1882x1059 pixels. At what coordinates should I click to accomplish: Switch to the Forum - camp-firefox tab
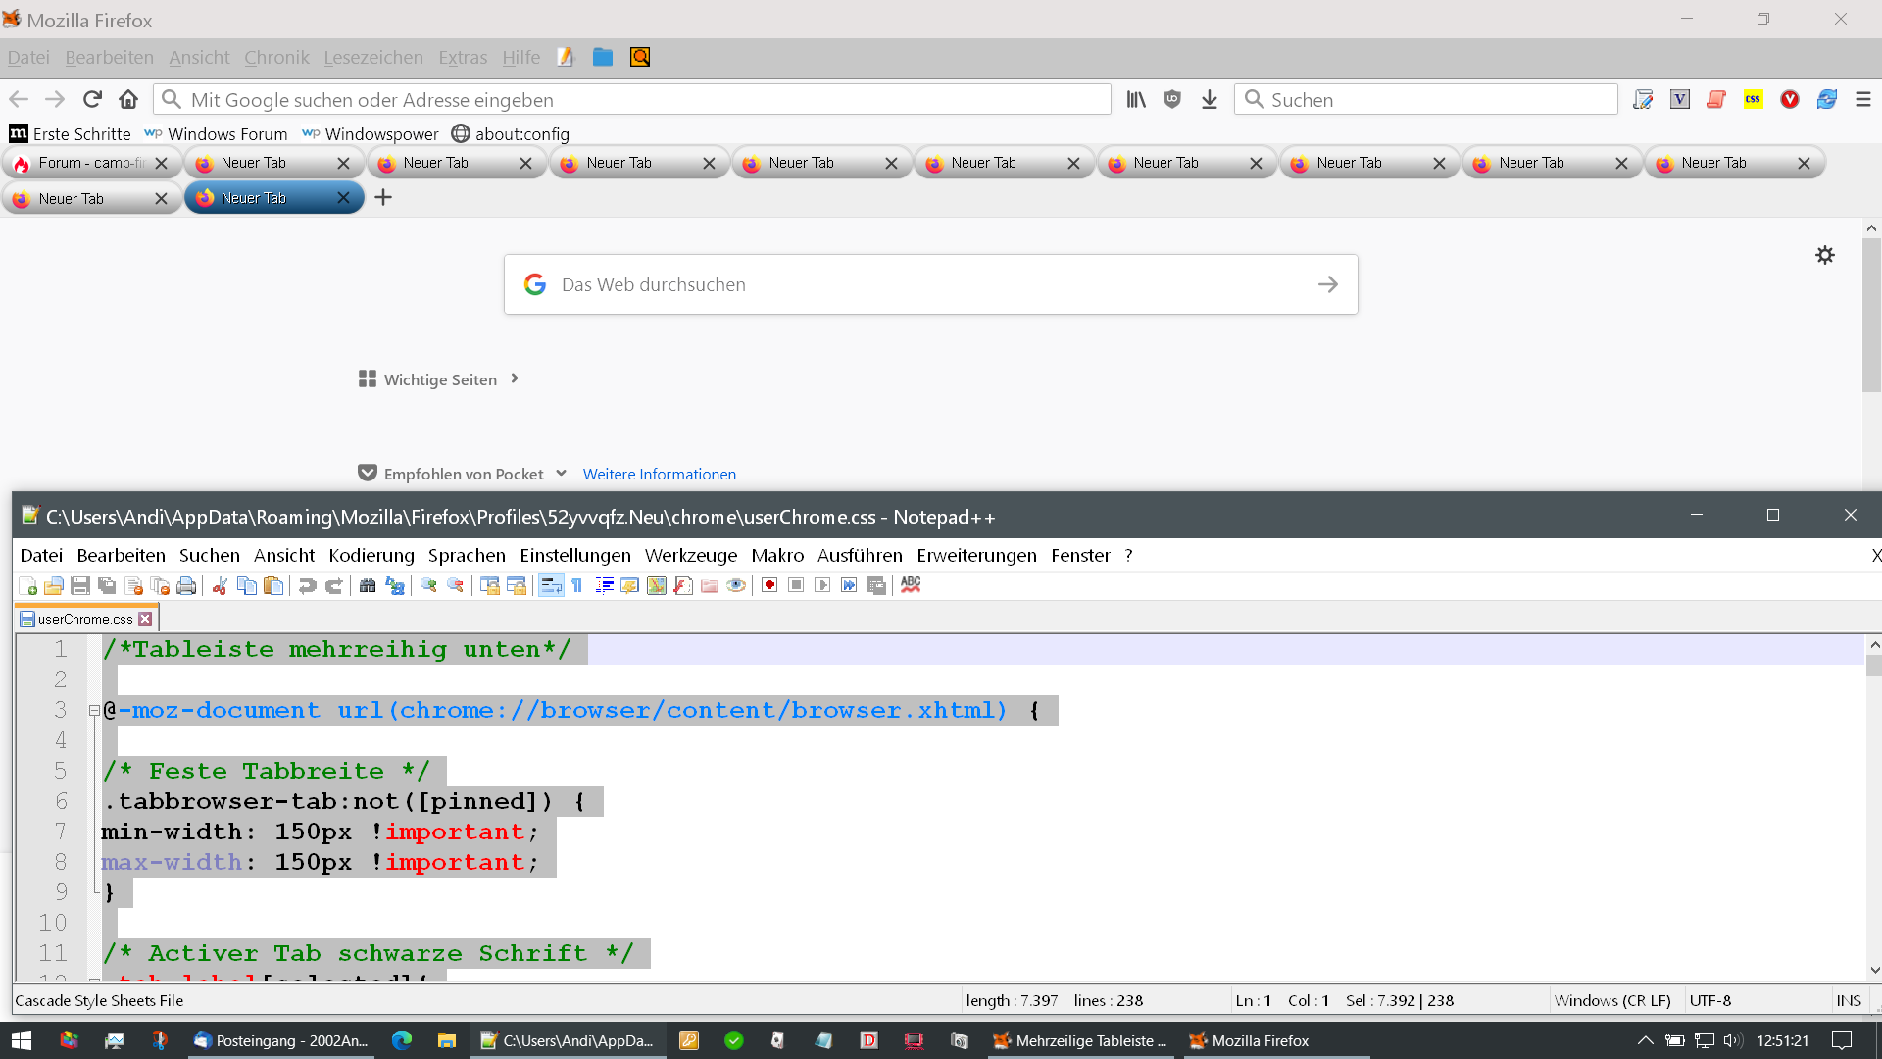(90, 163)
